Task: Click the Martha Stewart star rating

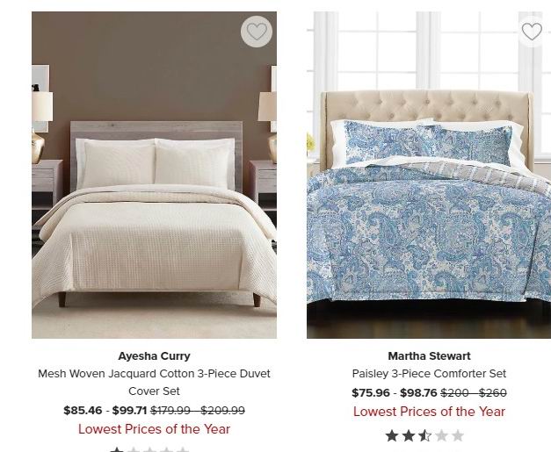Action: tap(424, 436)
